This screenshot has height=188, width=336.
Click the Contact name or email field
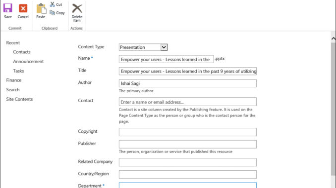[188, 102]
